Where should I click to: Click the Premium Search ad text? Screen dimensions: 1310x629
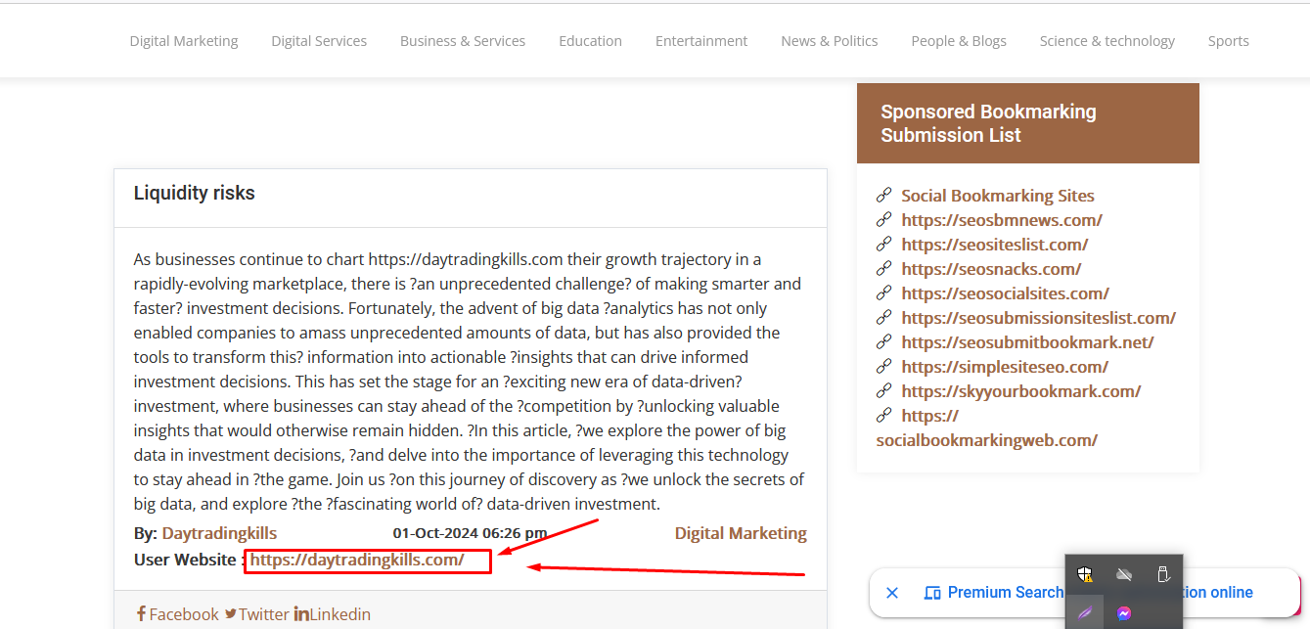click(1005, 592)
